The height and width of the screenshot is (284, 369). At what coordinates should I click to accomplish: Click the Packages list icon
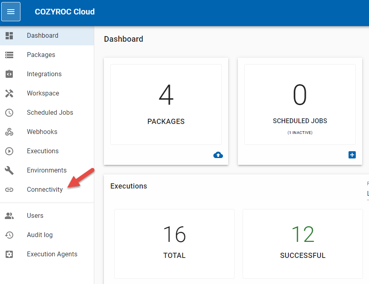[9, 55]
